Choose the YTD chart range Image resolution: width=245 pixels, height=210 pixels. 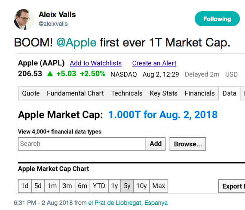[99, 186]
